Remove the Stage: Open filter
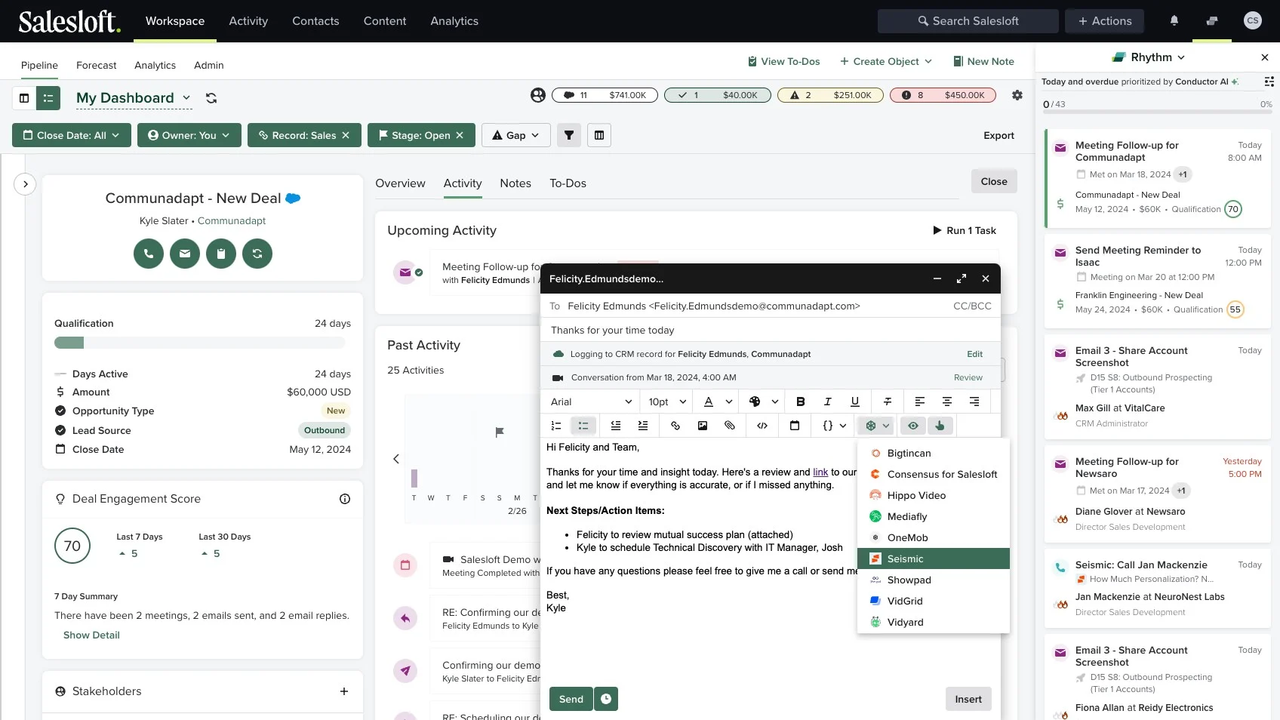The image size is (1280, 720). point(460,135)
